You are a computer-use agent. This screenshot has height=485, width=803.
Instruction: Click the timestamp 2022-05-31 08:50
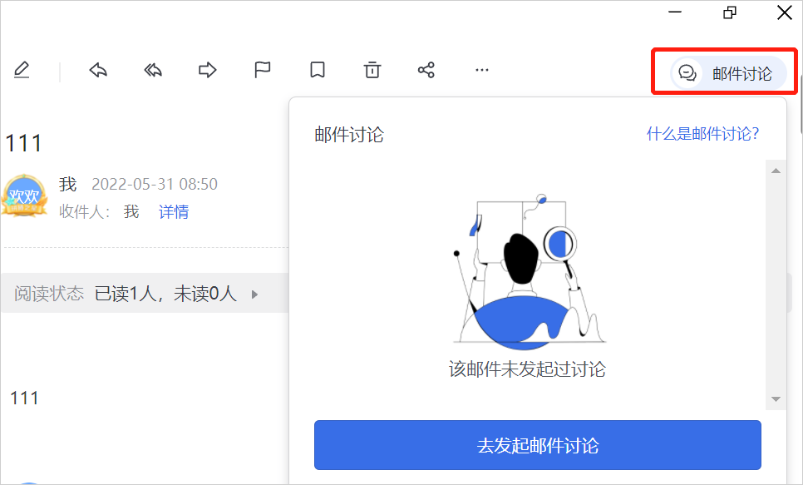155,184
